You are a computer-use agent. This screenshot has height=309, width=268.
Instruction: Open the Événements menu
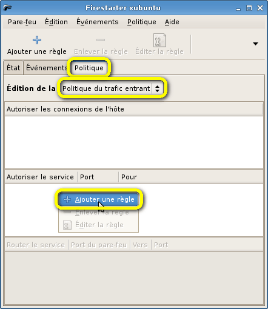pyautogui.click(x=98, y=22)
